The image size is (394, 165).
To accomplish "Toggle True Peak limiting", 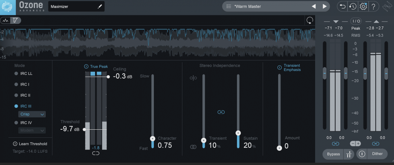I will pyautogui.click(x=96, y=66).
